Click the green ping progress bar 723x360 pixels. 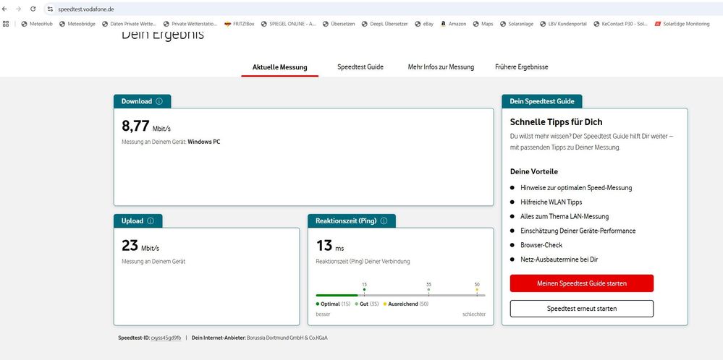(x=337, y=295)
